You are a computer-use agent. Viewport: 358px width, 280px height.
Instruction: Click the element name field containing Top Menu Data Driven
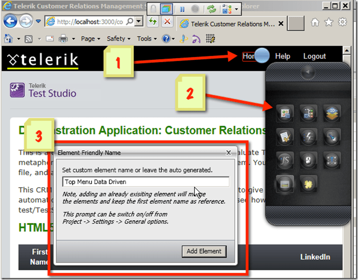pyautogui.click(x=145, y=182)
